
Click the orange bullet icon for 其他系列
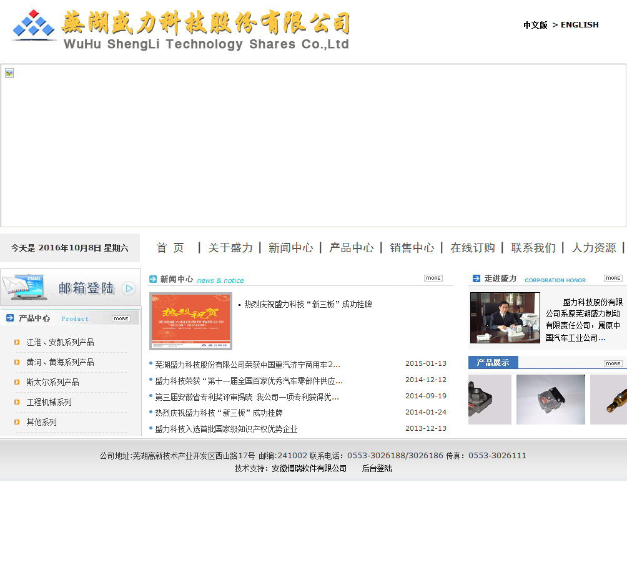point(17,422)
